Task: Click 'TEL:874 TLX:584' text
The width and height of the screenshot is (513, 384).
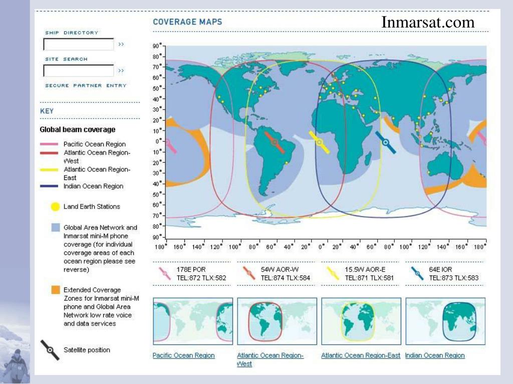Action: click(x=285, y=278)
